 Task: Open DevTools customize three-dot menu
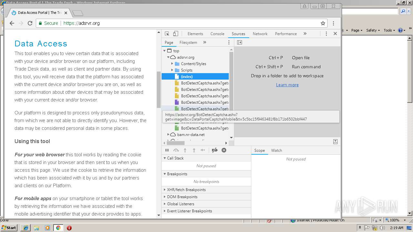[x=326, y=34]
